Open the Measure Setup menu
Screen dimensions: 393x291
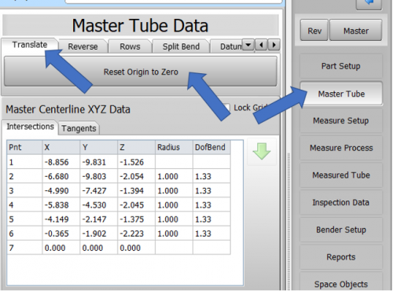point(341,120)
